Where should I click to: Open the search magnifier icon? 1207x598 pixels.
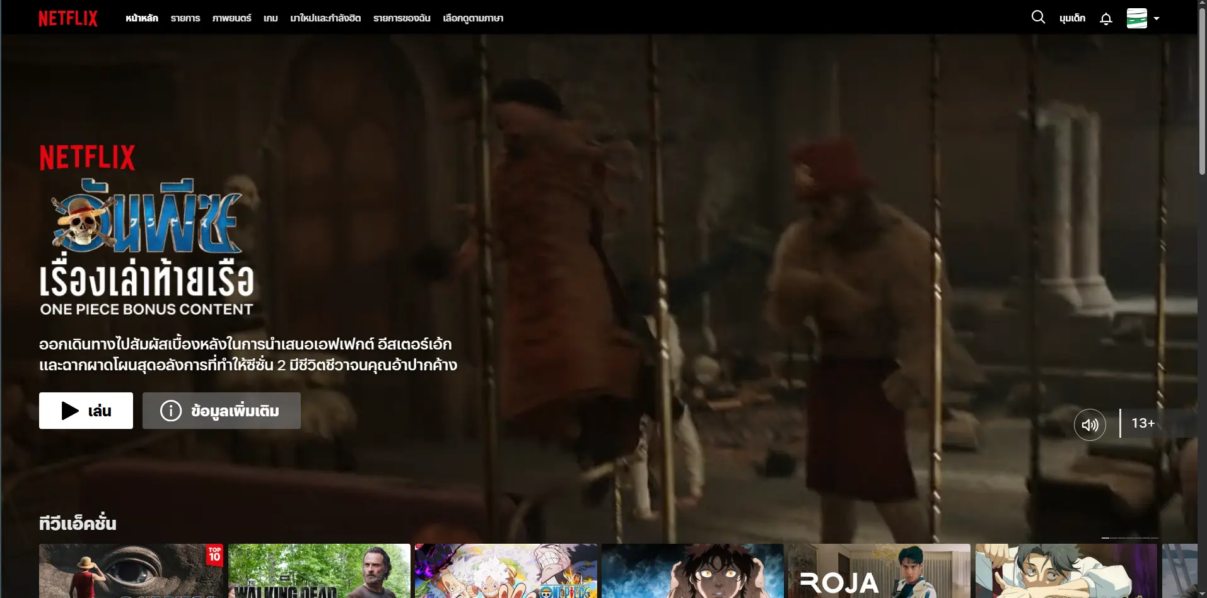1038,17
